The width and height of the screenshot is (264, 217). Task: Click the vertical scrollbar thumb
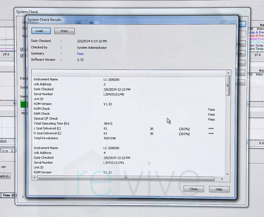pos(228,85)
